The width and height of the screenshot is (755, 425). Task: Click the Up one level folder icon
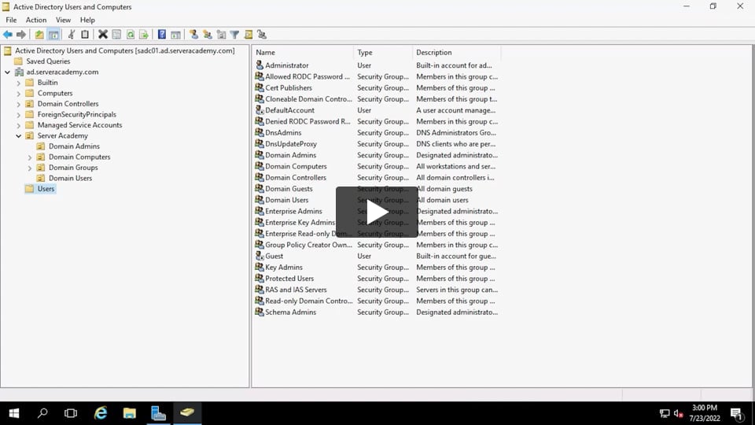(x=39, y=35)
